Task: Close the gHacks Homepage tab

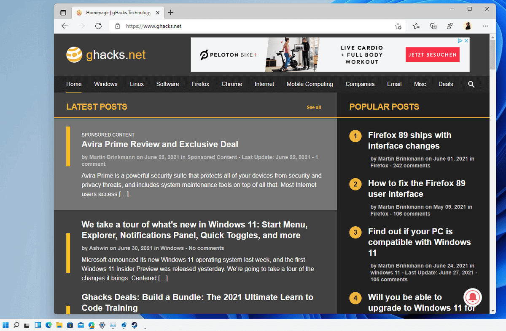Action: [x=158, y=13]
